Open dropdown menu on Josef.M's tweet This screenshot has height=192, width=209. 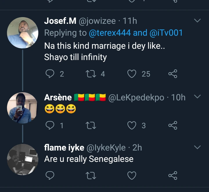point(197,21)
